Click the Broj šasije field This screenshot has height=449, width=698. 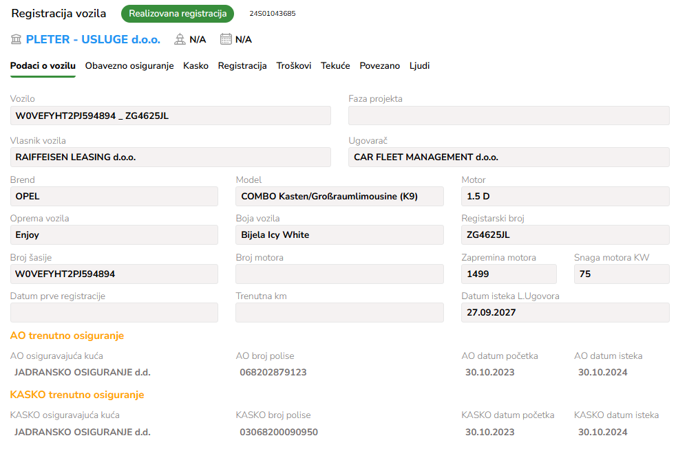pyautogui.click(x=114, y=274)
